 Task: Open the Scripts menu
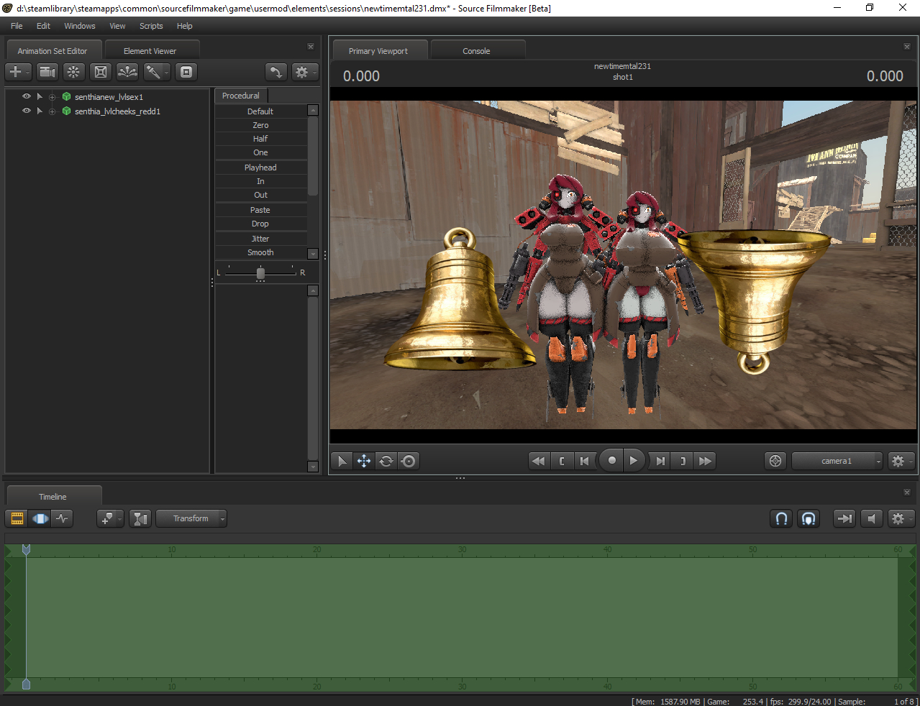(x=151, y=26)
